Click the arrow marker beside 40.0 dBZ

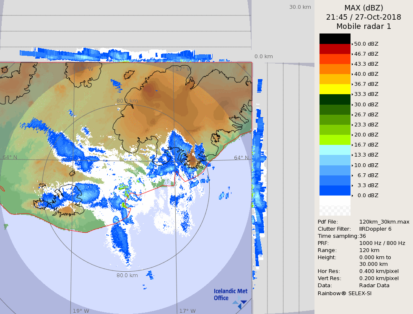(x=352, y=74)
